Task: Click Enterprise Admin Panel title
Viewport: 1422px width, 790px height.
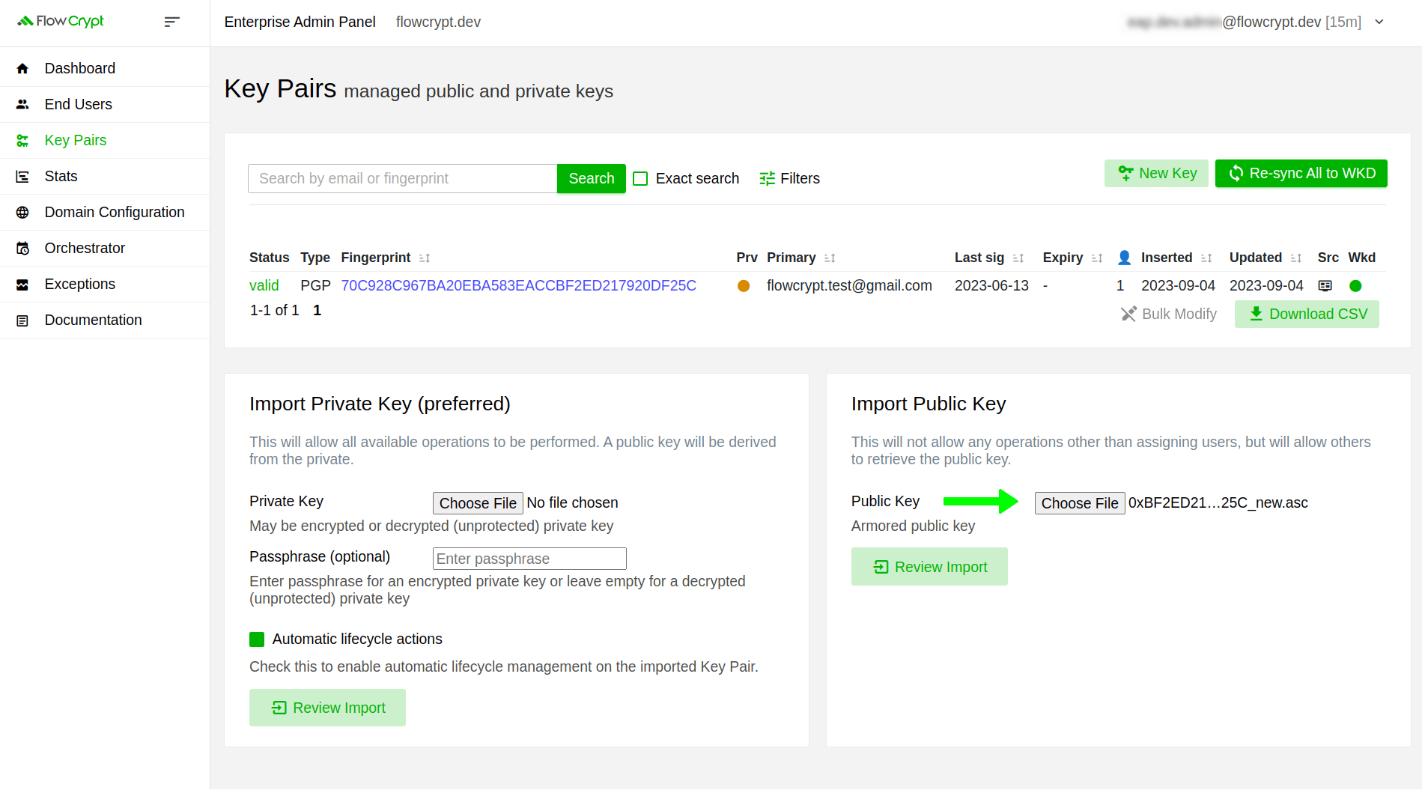Action: pos(300,22)
